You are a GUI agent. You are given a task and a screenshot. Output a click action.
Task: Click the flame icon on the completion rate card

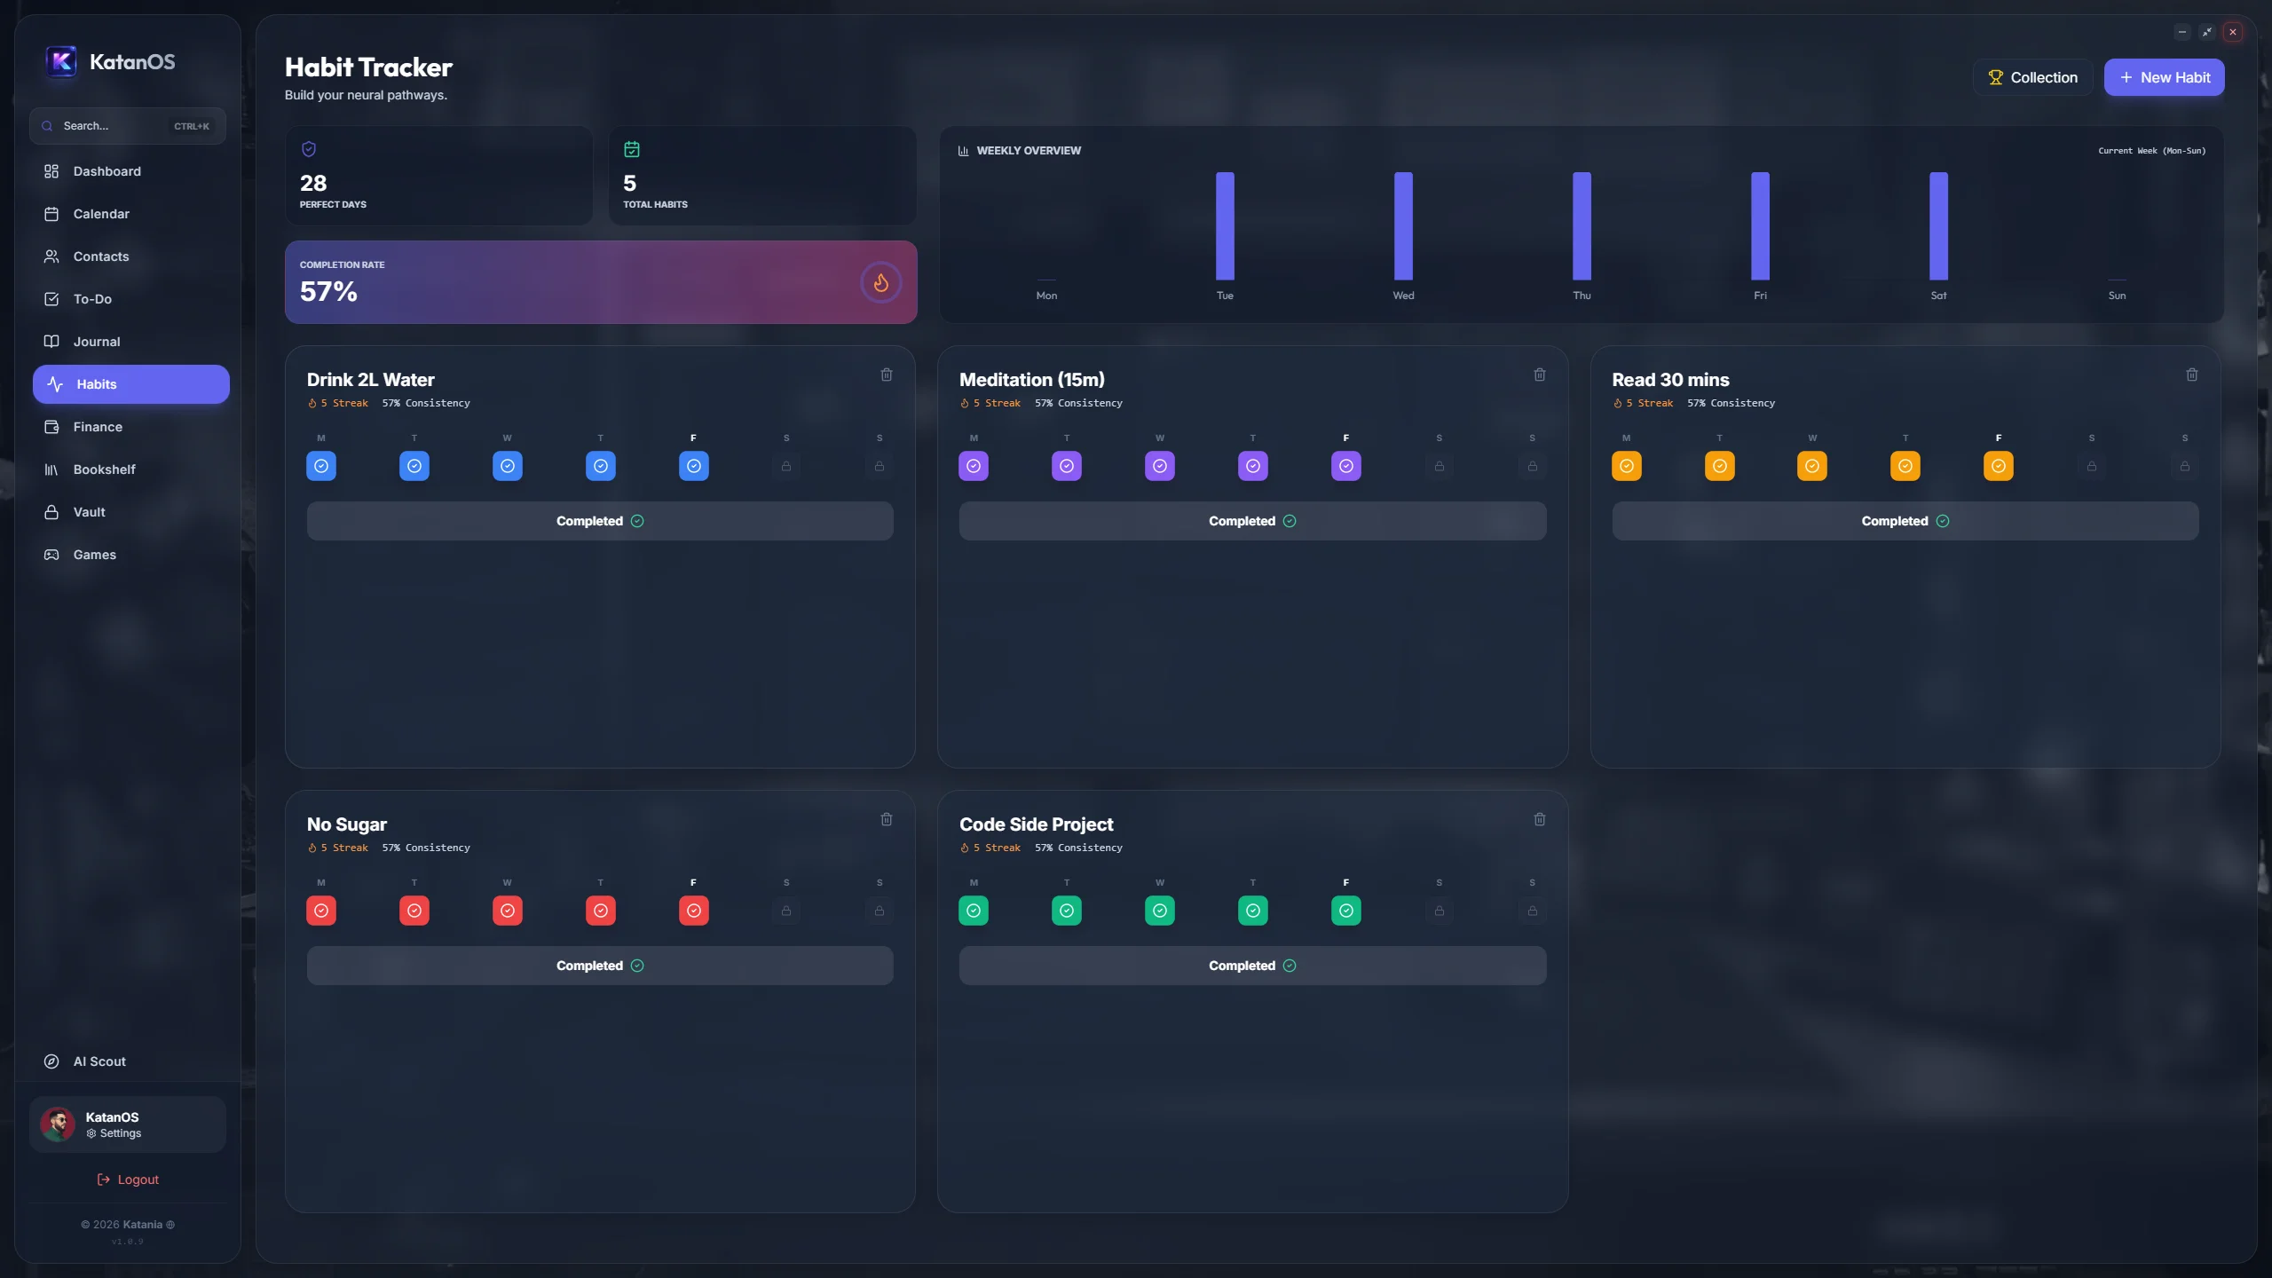pyautogui.click(x=880, y=282)
